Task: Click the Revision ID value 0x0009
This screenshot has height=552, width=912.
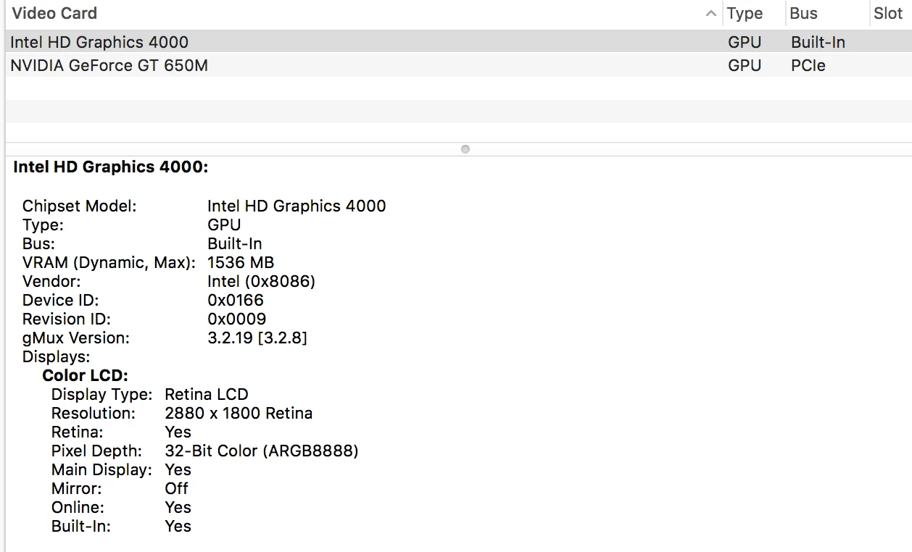Action: (237, 319)
